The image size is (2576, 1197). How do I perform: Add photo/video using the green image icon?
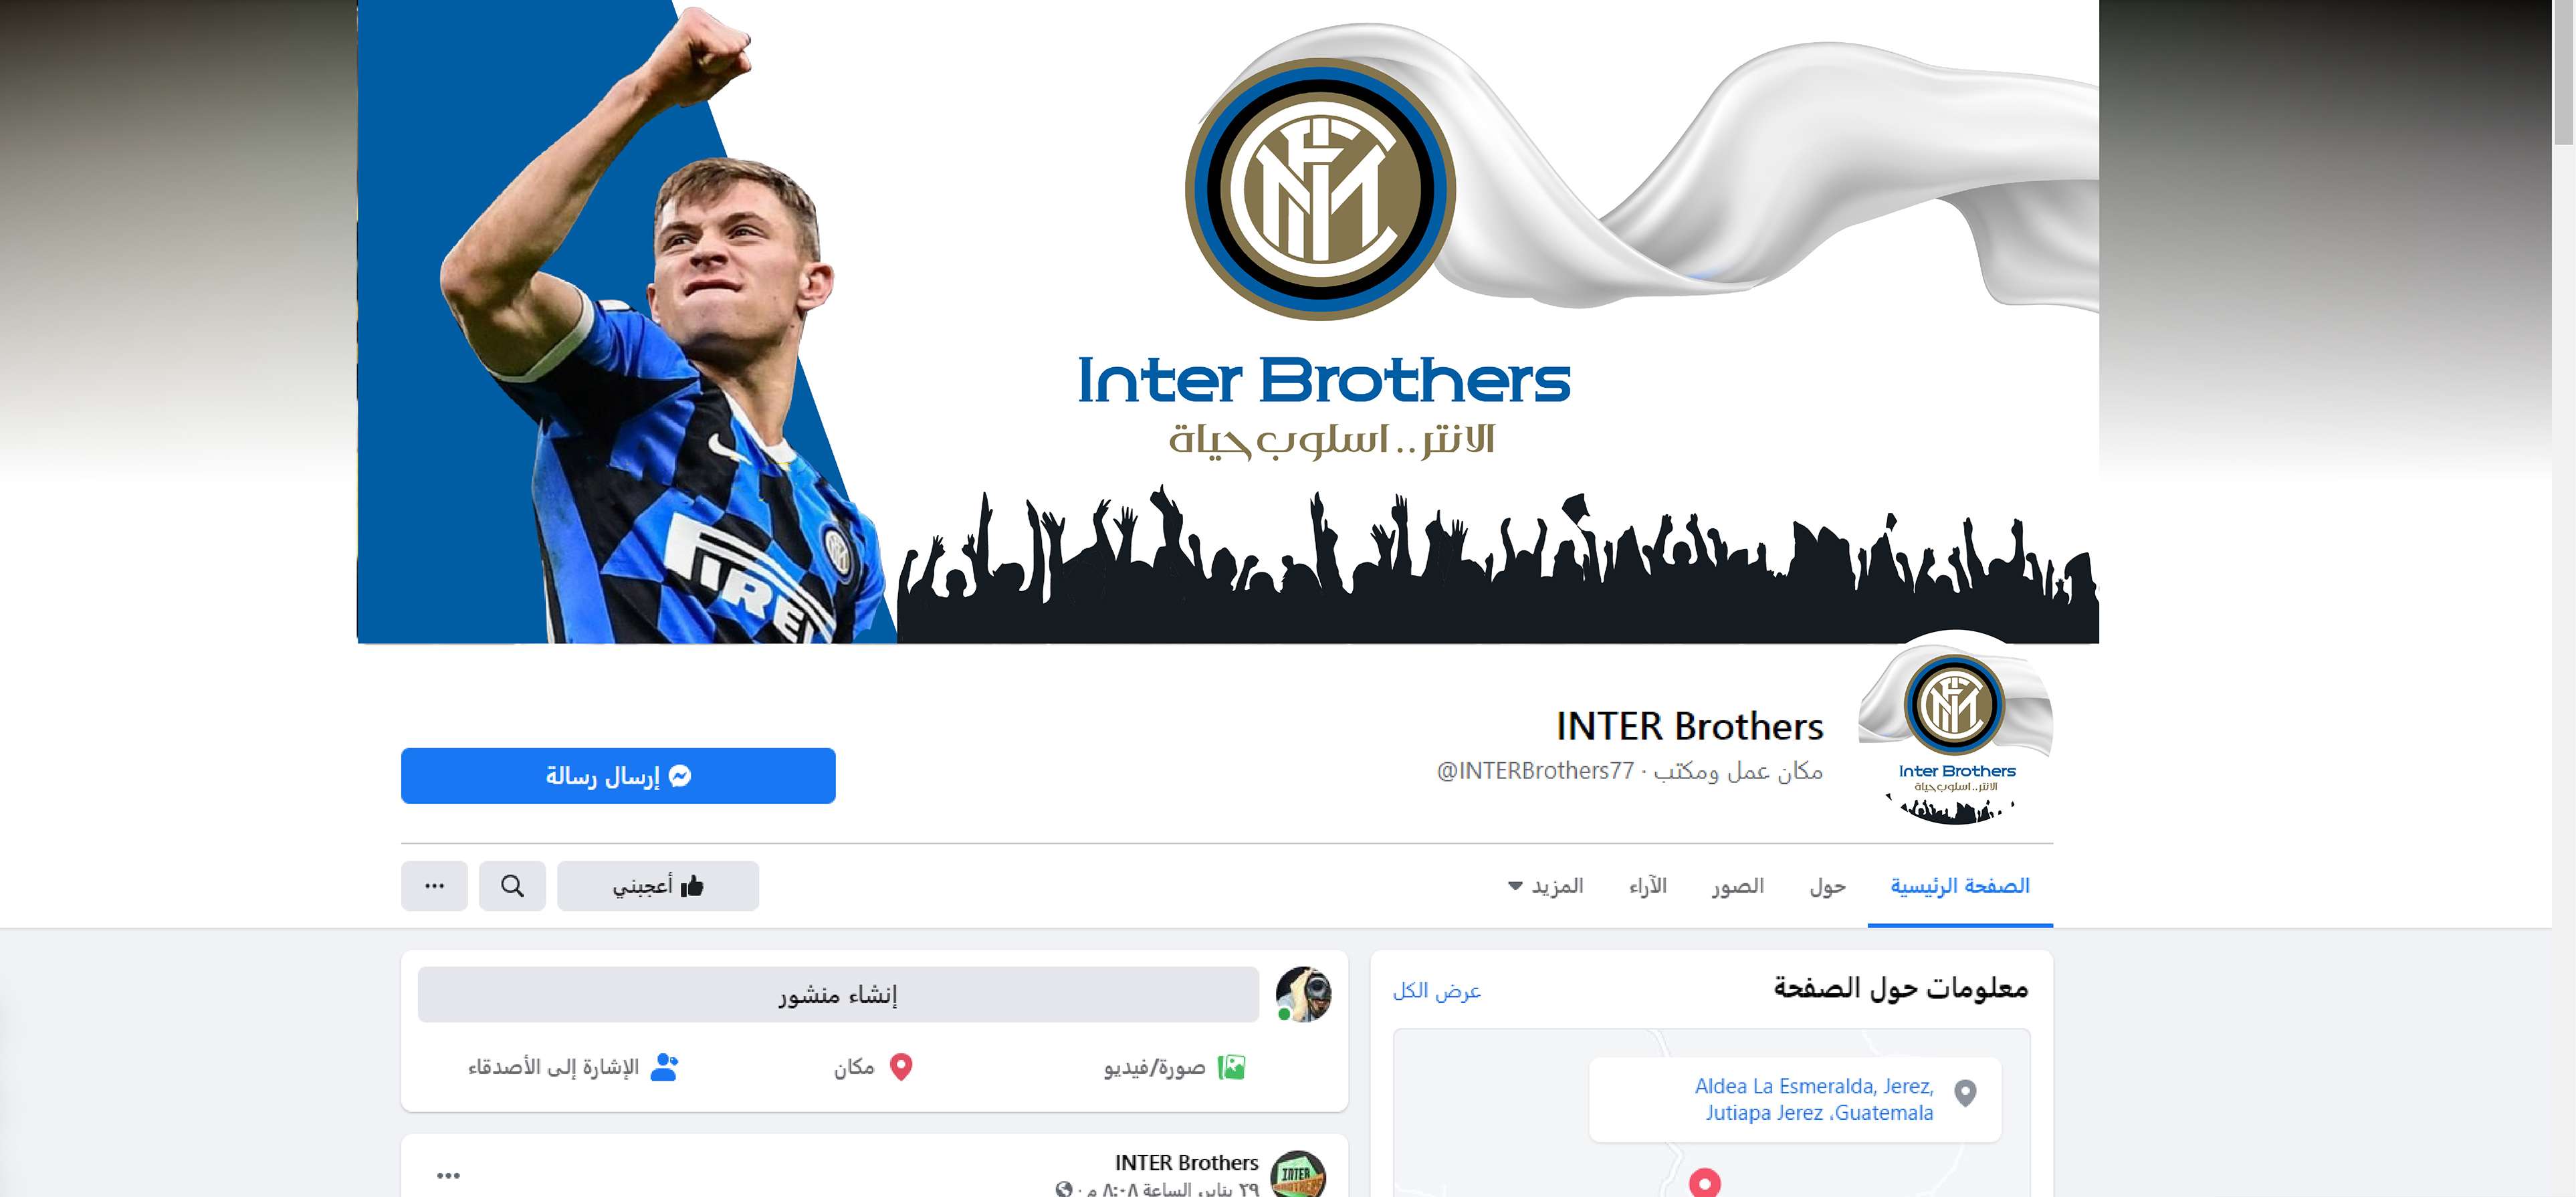pyautogui.click(x=1232, y=1068)
